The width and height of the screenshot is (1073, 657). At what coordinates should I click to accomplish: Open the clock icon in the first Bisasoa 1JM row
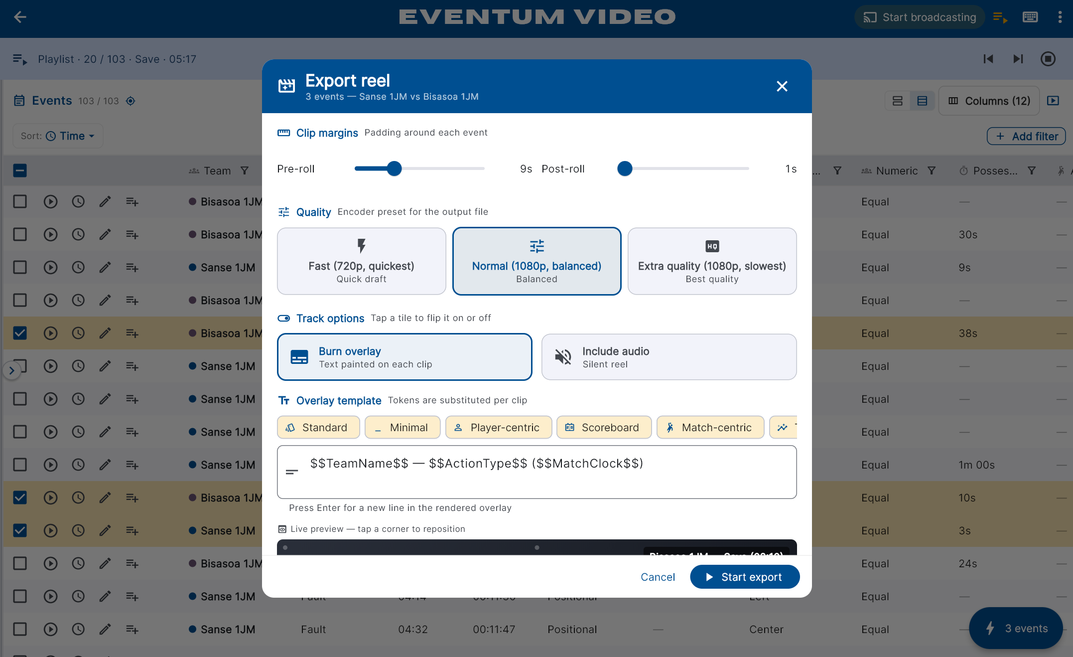click(78, 201)
